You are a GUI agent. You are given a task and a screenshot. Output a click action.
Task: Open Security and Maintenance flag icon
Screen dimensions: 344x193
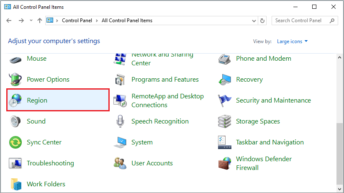tap(225, 100)
